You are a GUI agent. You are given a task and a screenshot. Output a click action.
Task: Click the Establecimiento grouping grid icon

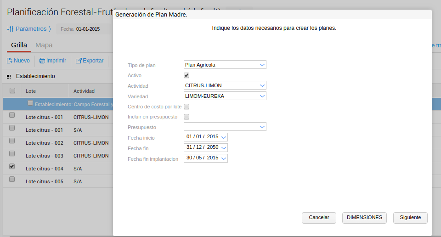coord(9,76)
